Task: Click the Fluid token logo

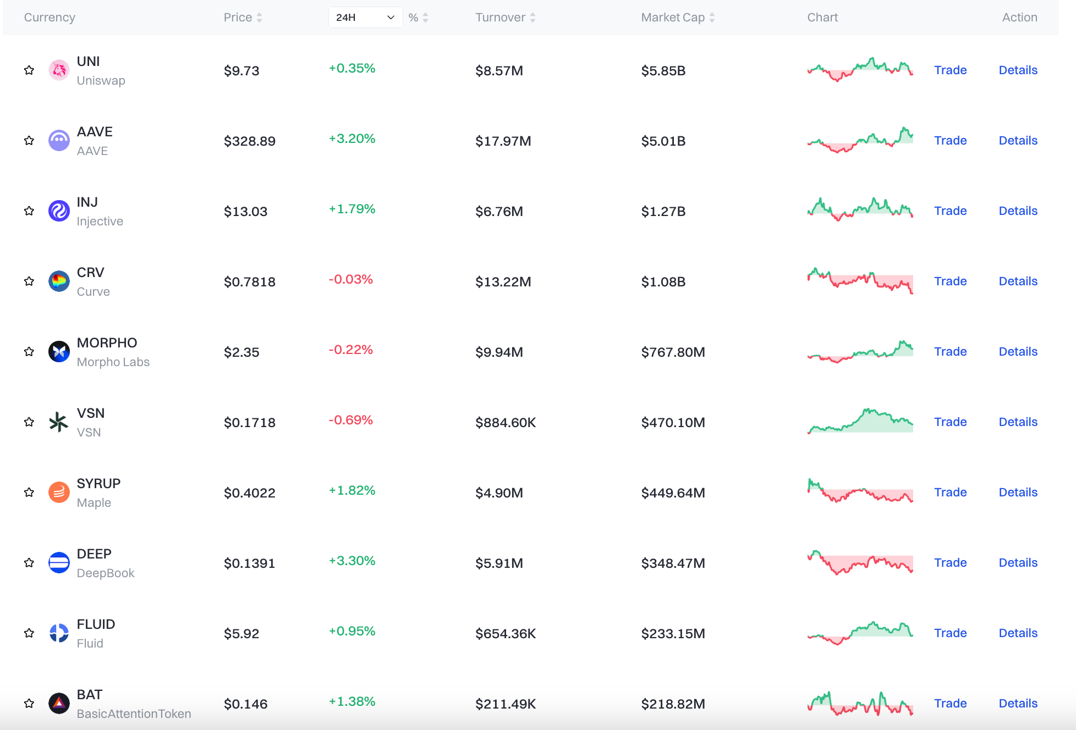Action: tap(59, 633)
